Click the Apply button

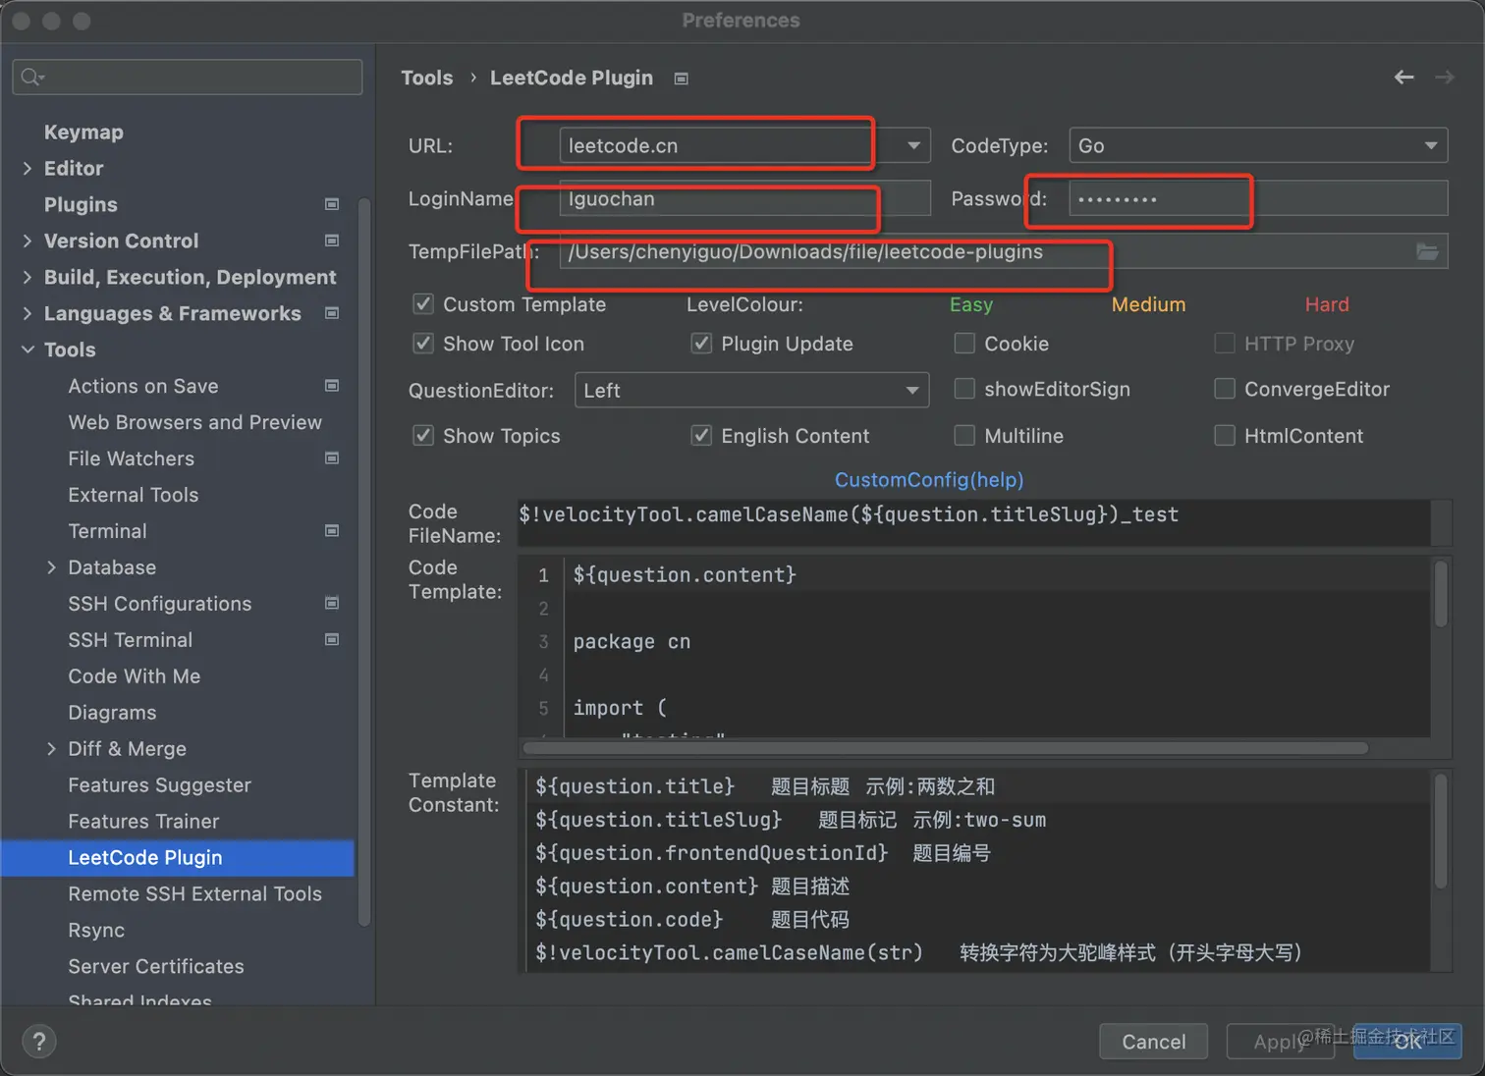coord(1280,1042)
